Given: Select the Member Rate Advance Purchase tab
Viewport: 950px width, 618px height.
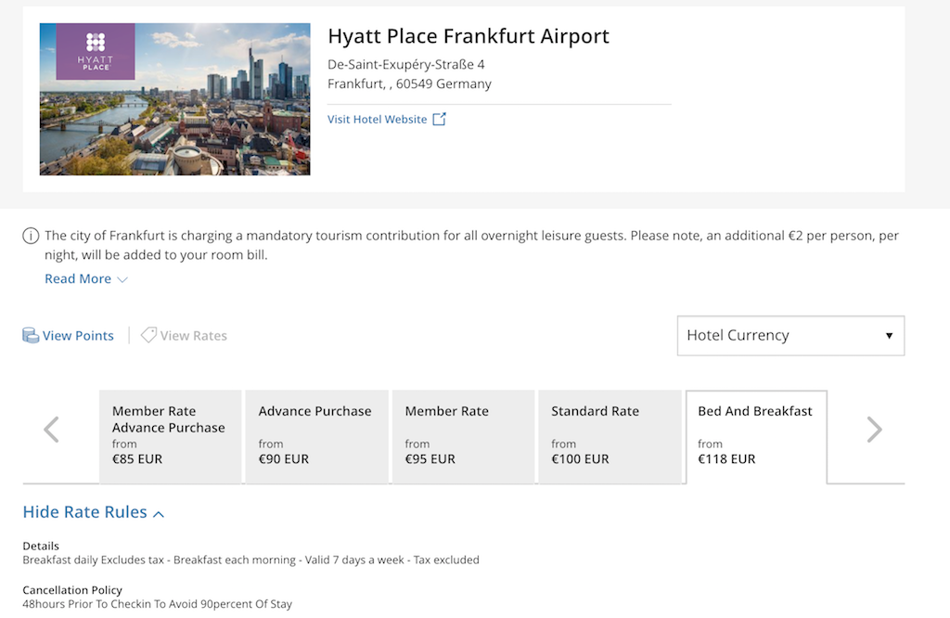Looking at the screenshot, I should point(170,436).
